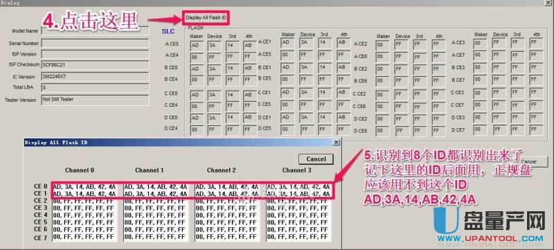This screenshot has width=554, height=250.
Task: Click the C CE1 Device field
Action: pos(306,93)
